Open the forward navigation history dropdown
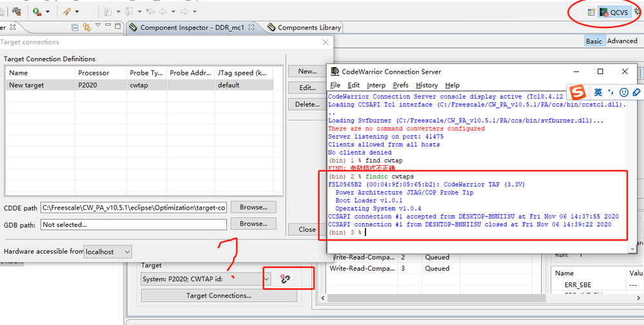 pyautogui.click(x=195, y=12)
